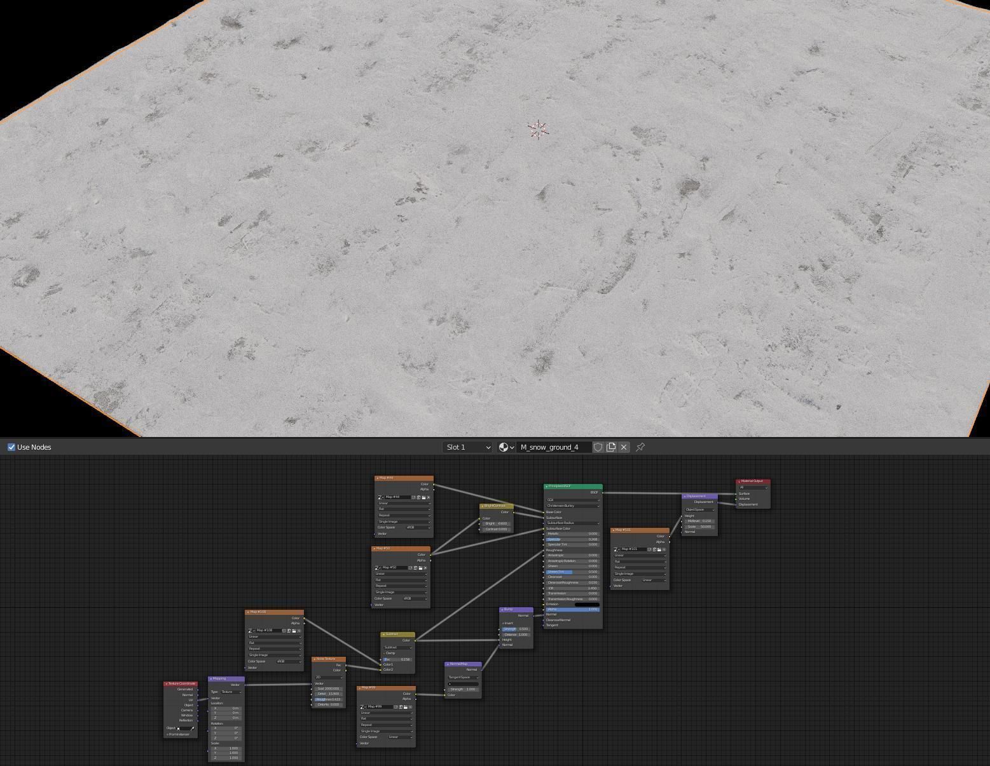Browse materials with the sphere icon

(x=506, y=447)
